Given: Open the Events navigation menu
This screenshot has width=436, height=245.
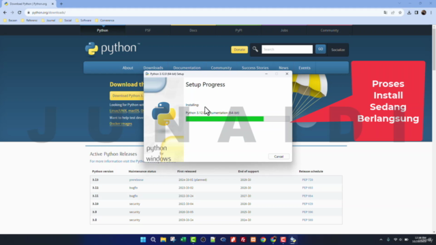Looking at the screenshot, I should [x=305, y=68].
